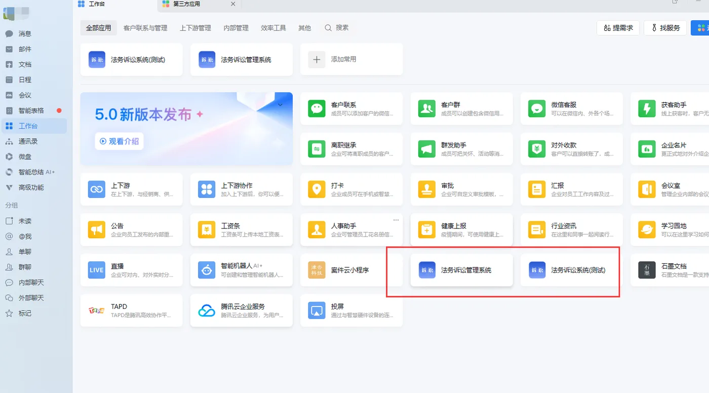Open the 投屏 screen-cast app

(x=351, y=310)
